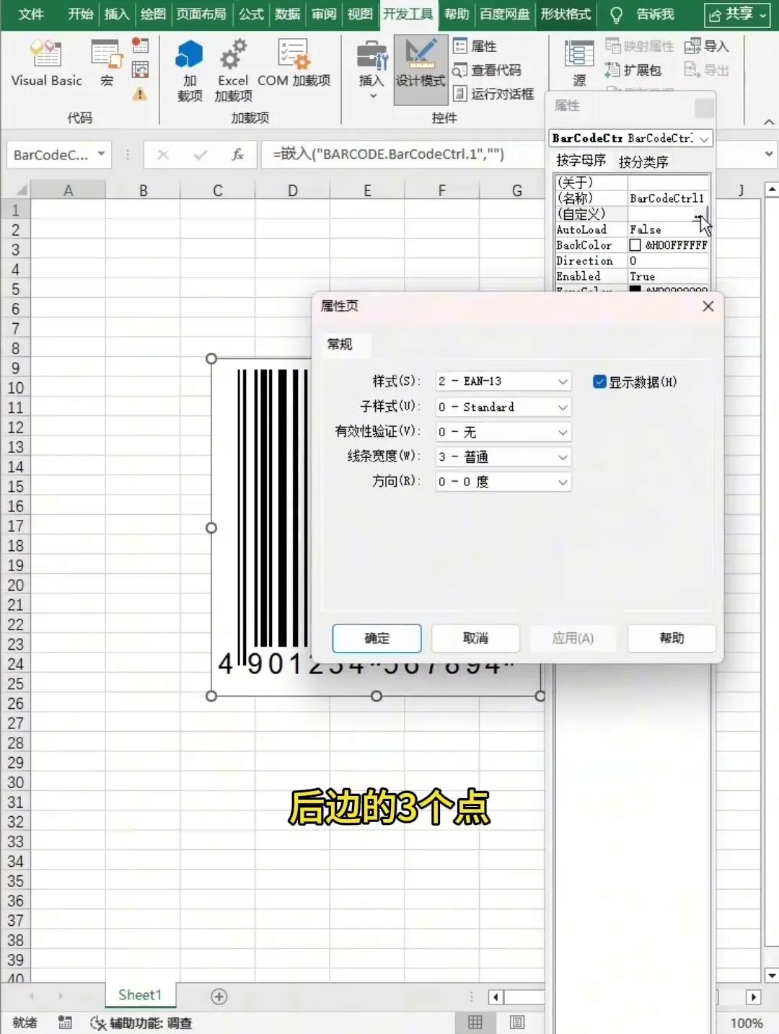Open the Add-ins (加载项) store
Viewport: 779px width, 1034px height.
[190, 71]
